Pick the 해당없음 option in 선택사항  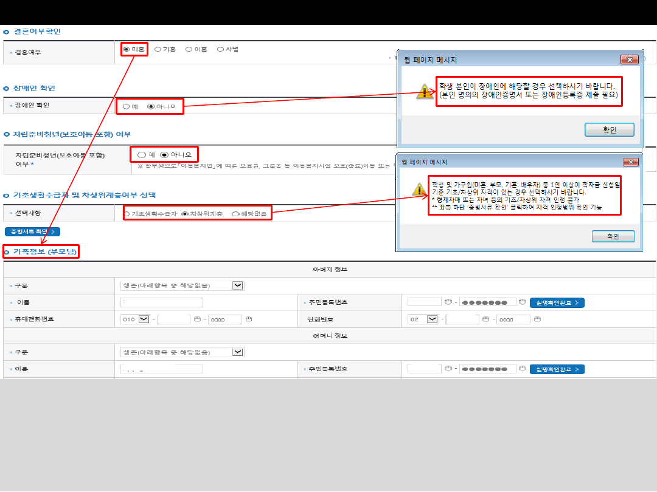[235, 214]
